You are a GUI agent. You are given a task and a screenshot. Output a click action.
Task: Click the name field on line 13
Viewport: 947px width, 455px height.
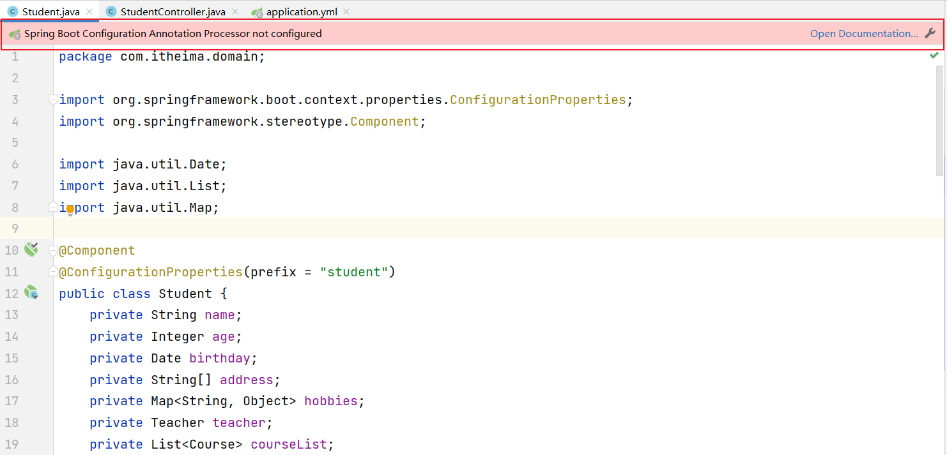220,315
